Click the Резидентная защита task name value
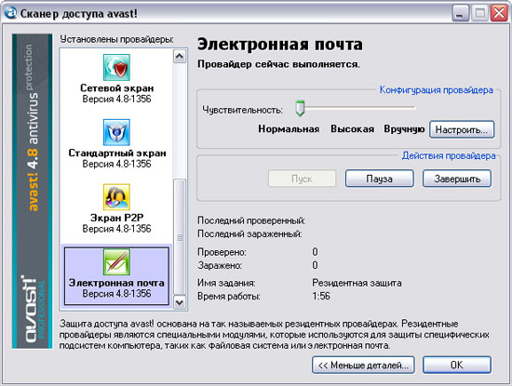Viewport: 512px width, 386px height. point(357,283)
